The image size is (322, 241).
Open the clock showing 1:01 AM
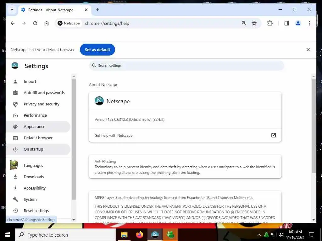[x=295, y=235]
